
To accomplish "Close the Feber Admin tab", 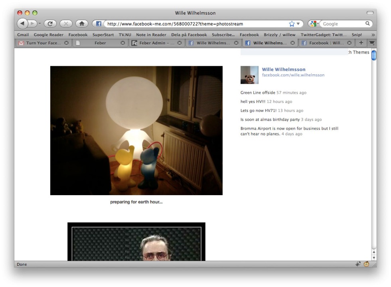I will coord(180,43).
